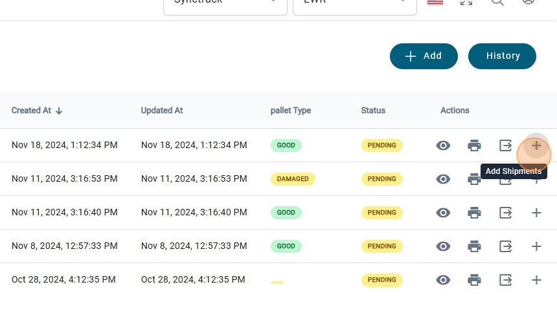Image resolution: width=557 pixels, height=311 pixels.
Task: Print the Nov 8, 2024 pallet
Action: 474,246
